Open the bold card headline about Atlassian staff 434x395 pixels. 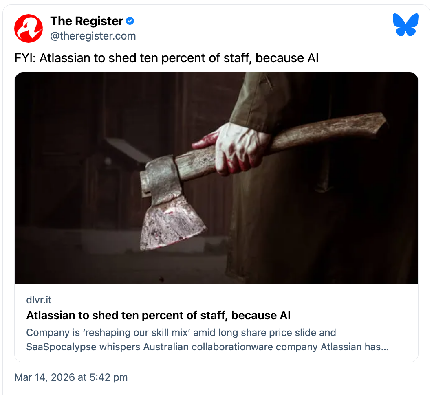click(x=159, y=315)
